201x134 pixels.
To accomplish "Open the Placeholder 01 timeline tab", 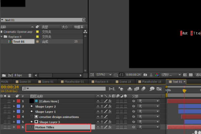I will click(x=72, y=82).
